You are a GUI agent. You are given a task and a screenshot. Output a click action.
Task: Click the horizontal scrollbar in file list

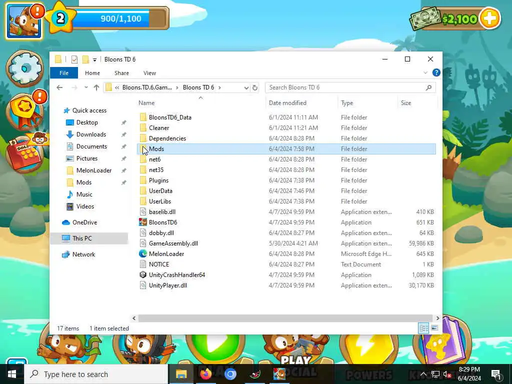coord(285,318)
